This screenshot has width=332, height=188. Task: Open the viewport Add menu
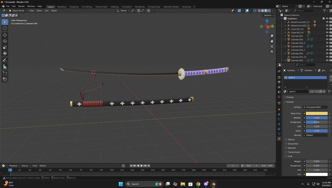pyautogui.click(x=46, y=11)
